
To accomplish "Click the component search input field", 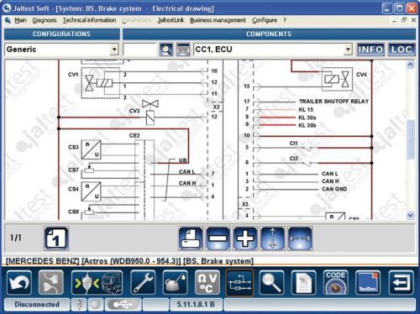I will coord(139,50).
